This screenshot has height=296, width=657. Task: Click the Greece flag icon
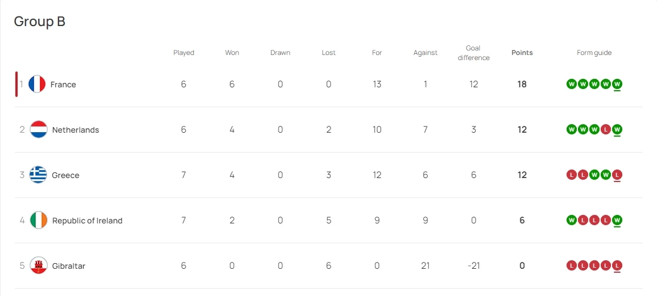39,175
